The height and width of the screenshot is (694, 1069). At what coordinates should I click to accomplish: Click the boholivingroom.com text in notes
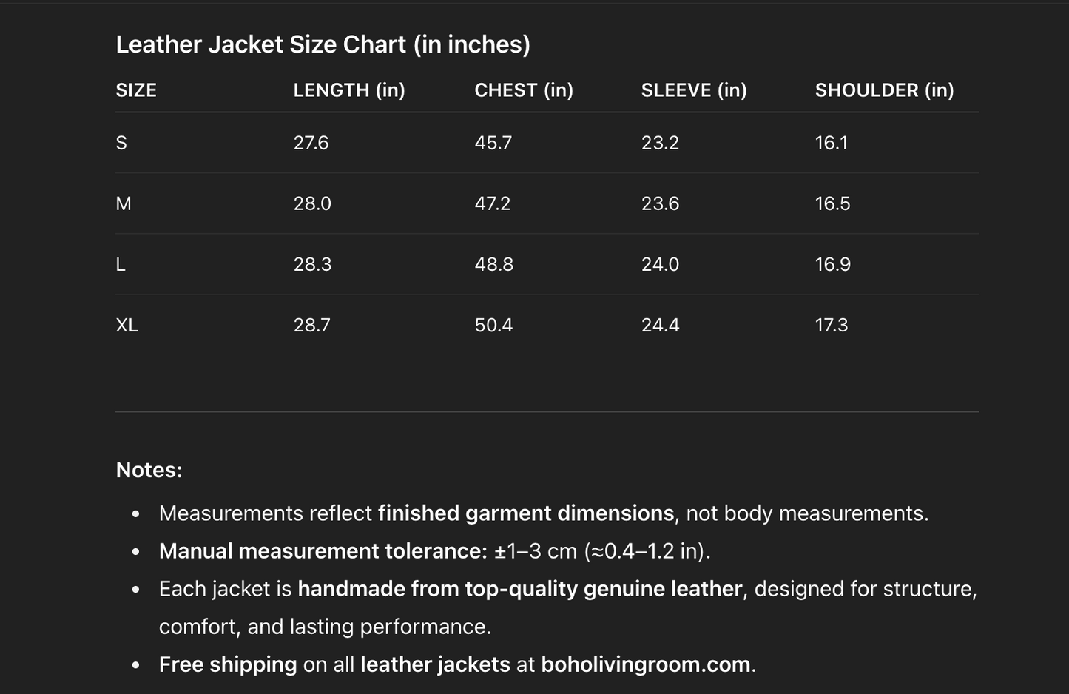coord(645,664)
